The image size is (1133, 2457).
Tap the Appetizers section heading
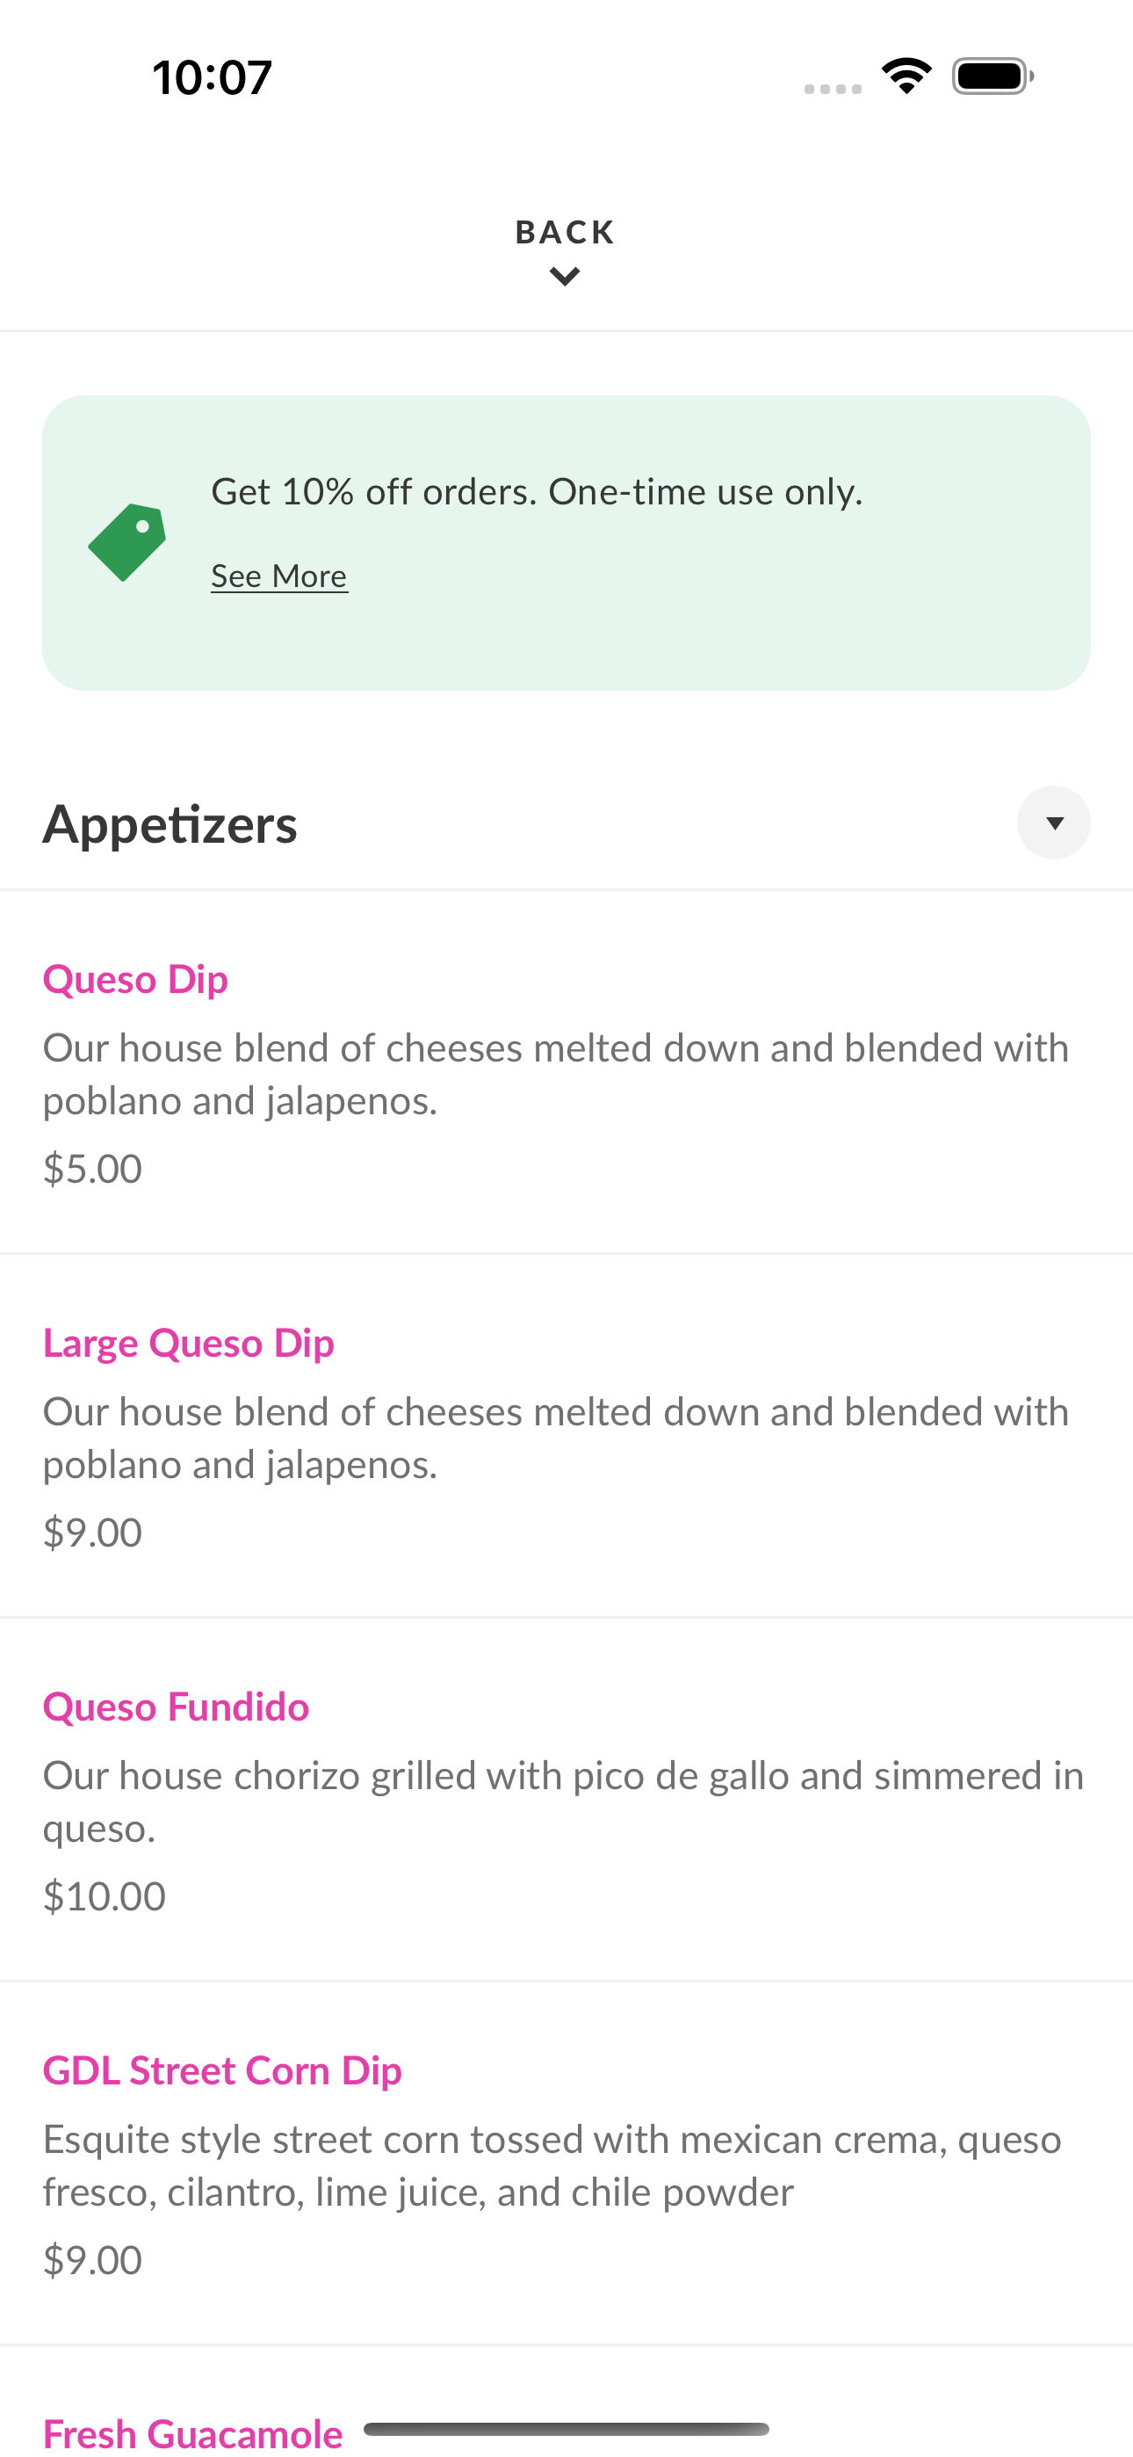pyautogui.click(x=170, y=824)
